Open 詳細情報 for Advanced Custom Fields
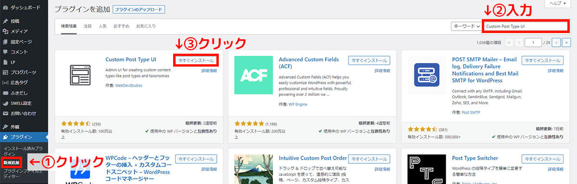Viewport: 577px width, 184px height. (382, 71)
